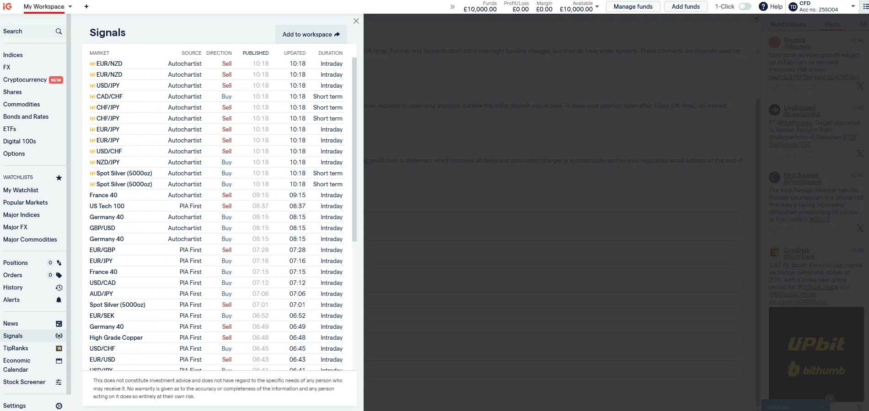Open the TipRanks icon in sidebar
The width and height of the screenshot is (869, 411).
pyautogui.click(x=59, y=348)
